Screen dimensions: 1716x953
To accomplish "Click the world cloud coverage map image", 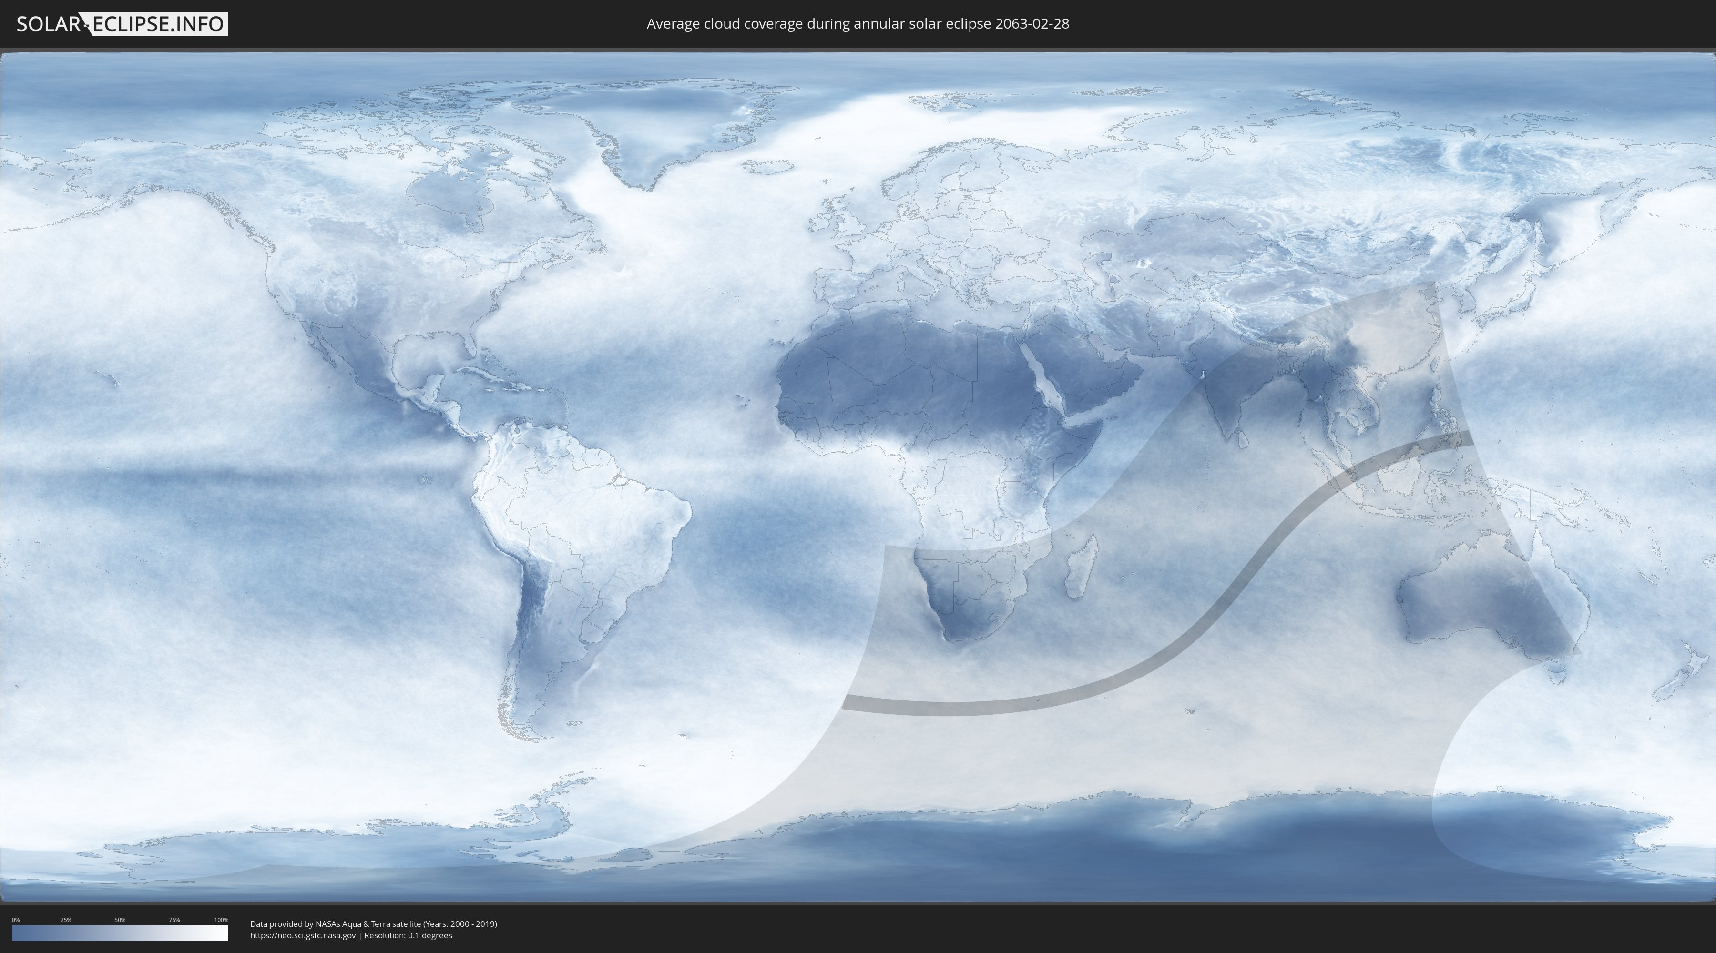I will [x=858, y=477].
